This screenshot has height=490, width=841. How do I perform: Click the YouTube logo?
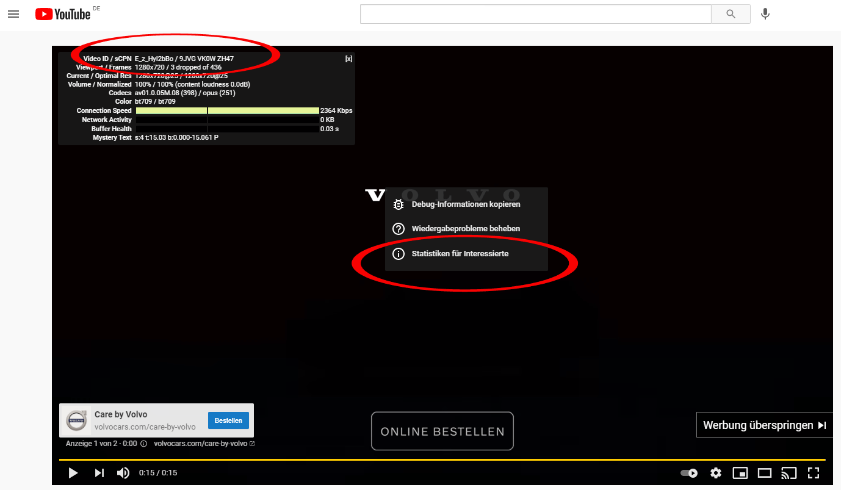pos(63,14)
